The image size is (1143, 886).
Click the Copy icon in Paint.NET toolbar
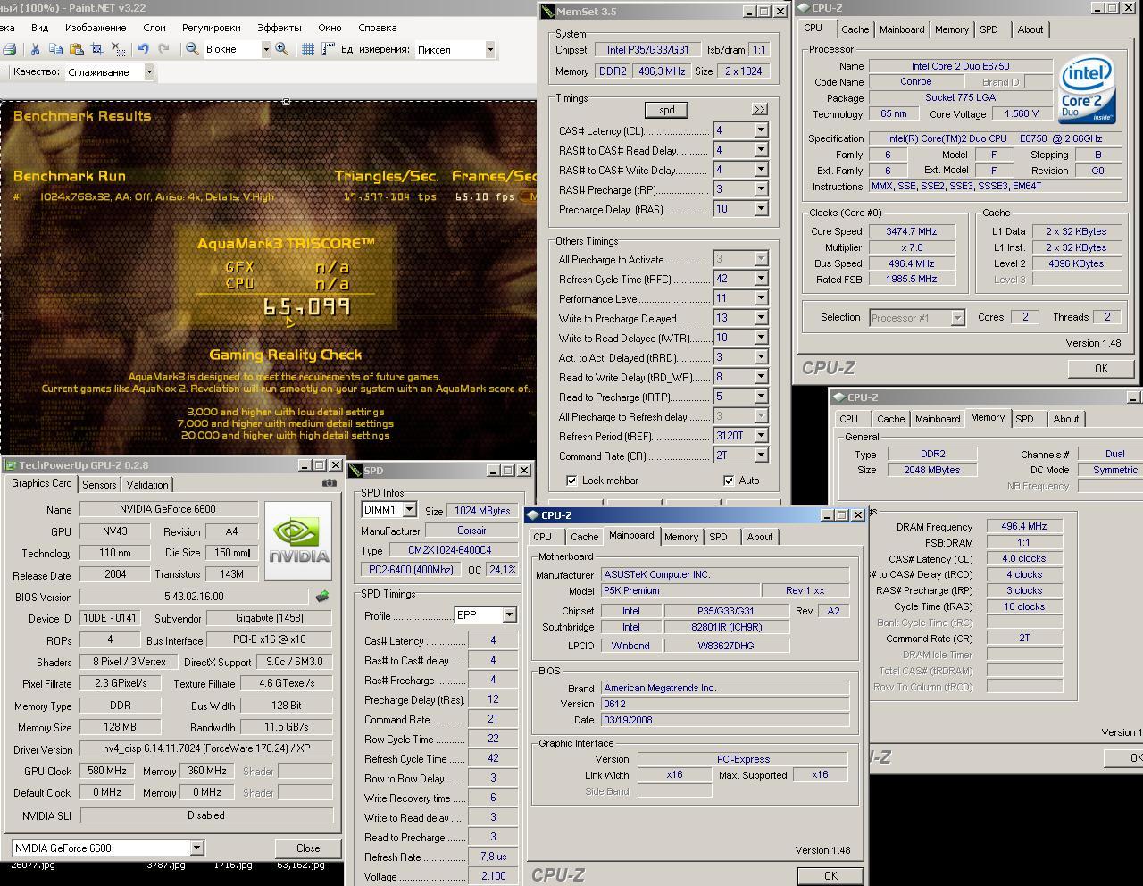pos(55,50)
